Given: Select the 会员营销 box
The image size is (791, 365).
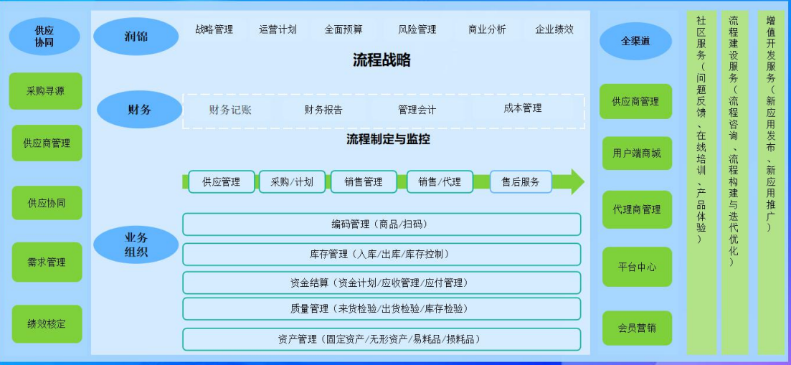Looking at the screenshot, I should click(x=637, y=328).
